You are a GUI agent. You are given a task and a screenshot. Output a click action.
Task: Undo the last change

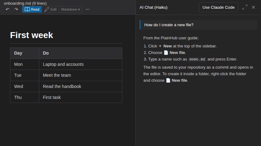click(x=8, y=9)
